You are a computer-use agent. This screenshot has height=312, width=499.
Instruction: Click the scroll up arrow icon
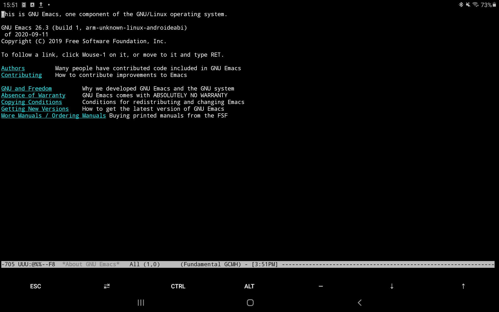tap(463, 286)
